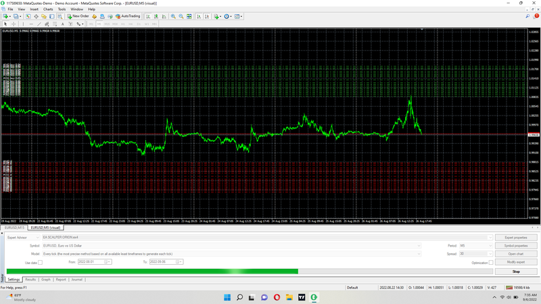This screenshot has height=304, width=541.
Task: Open the Charts menu
Action: 48,9
